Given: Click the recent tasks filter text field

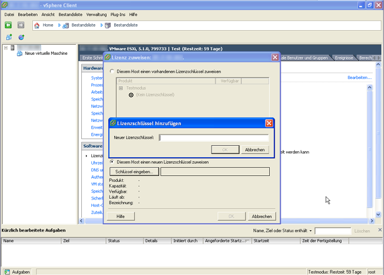Looking at the screenshot, I should 333,231.
